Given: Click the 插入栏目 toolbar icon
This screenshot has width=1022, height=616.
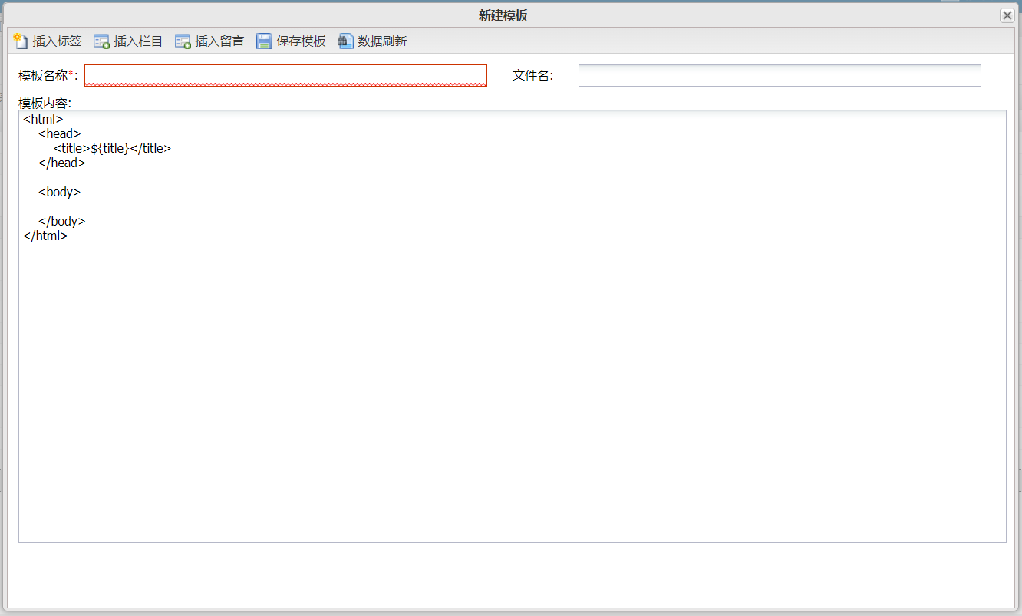Looking at the screenshot, I should [x=101, y=41].
